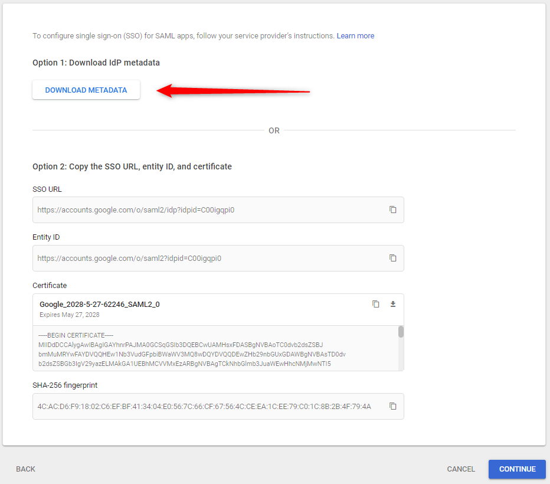
Task: Click the SHA-256 fingerprint label
Action: 65,385
